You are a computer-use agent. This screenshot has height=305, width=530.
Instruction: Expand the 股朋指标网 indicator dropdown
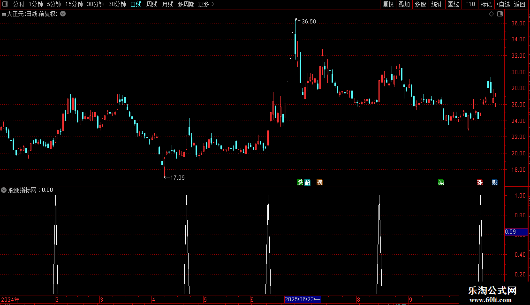click(4, 190)
